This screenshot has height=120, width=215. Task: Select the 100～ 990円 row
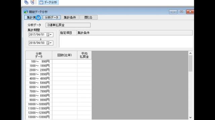58,61
